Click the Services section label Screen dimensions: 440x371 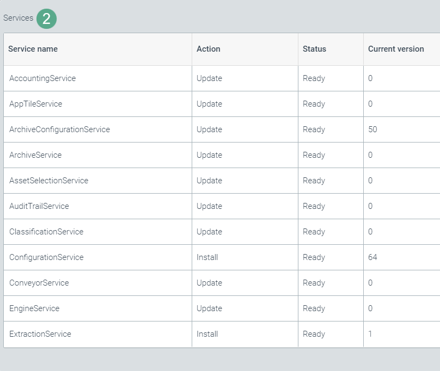(x=18, y=18)
